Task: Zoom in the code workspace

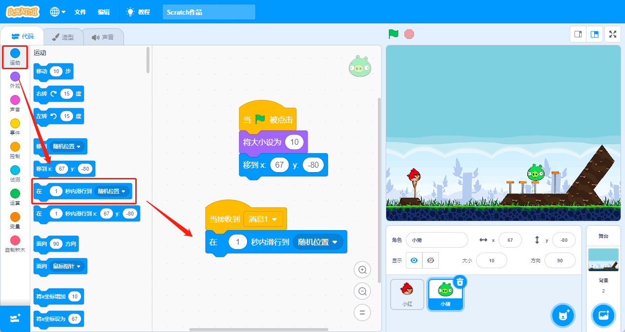Action: pyautogui.click(x=362, y=270)
